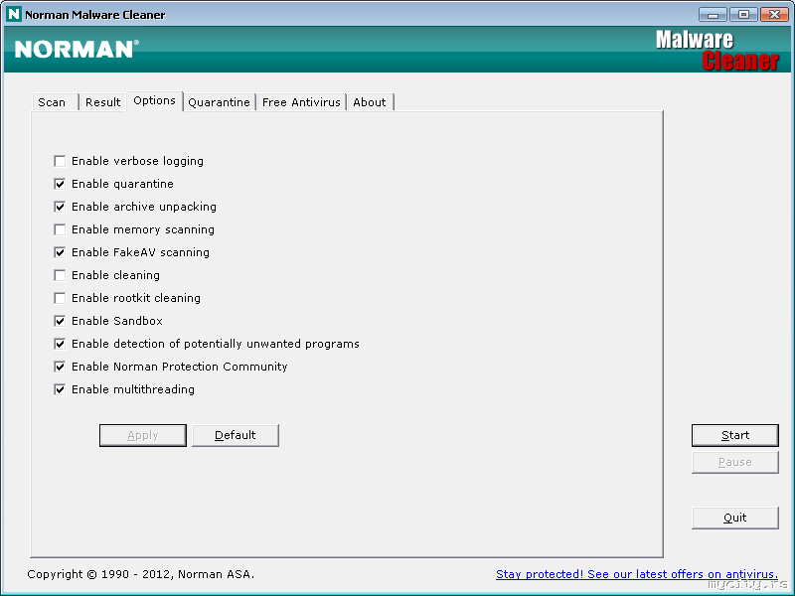
Task: Click the copyright Norman ASA text
Action: (141, 574)
